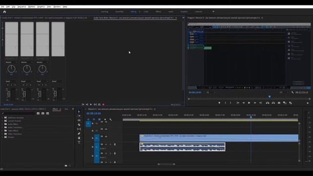
Task: Click the Extract button in Program monitor
Action: coord(273,103)
